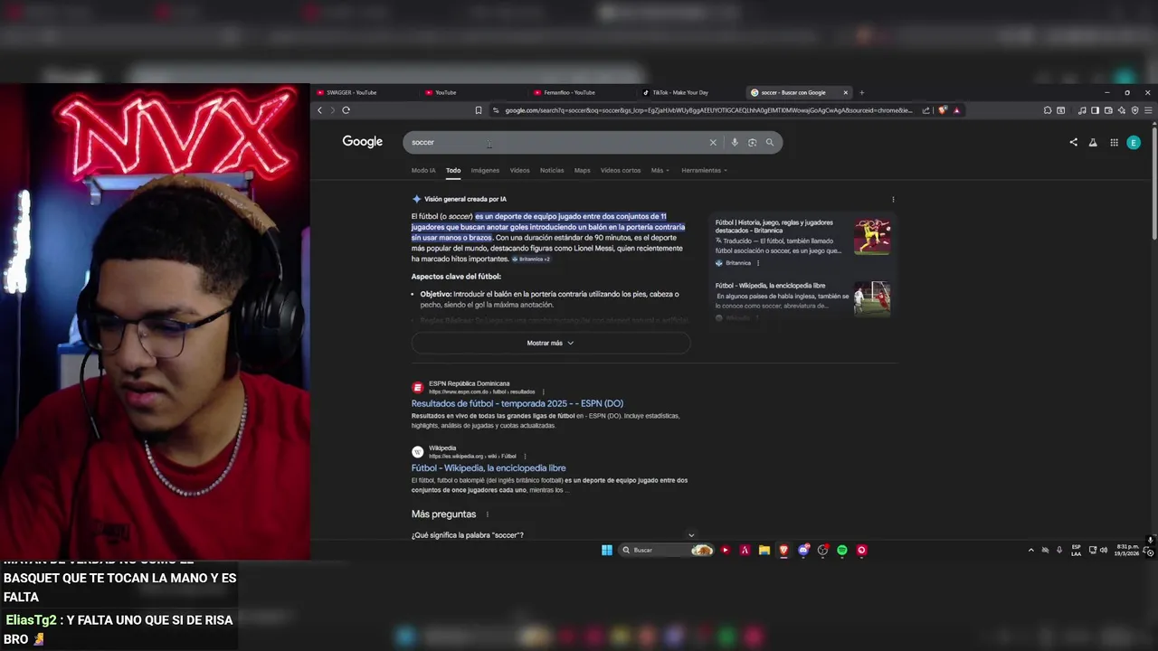
Task: Click the browser address bar URL
Action: point(707,110)
